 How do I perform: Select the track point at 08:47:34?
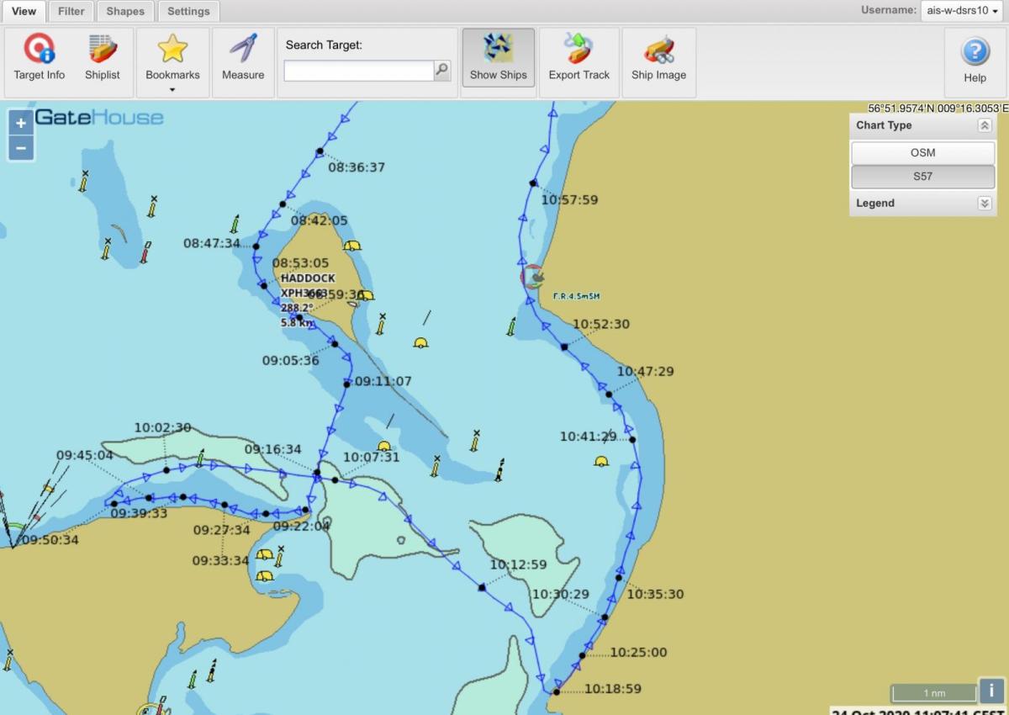(x=256, y=246)
